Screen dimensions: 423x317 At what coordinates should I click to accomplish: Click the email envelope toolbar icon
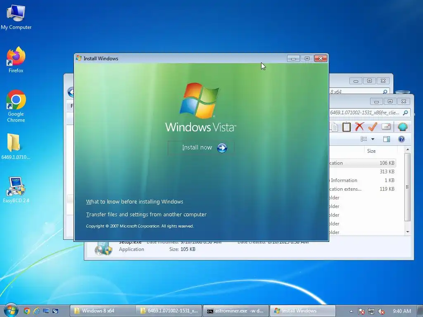386,127
